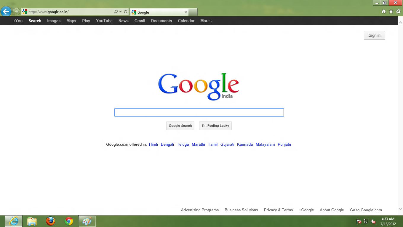The height and width of the screenshot is (227, 403).
Task: Switch language to Gujarati
Action: [227, 144]
